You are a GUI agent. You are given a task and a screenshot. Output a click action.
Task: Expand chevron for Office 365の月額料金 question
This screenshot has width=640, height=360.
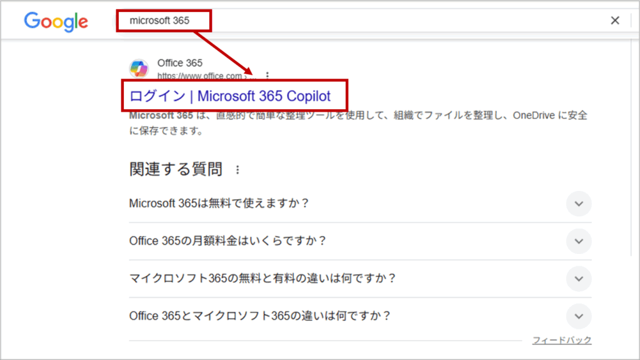pos(579,241)
